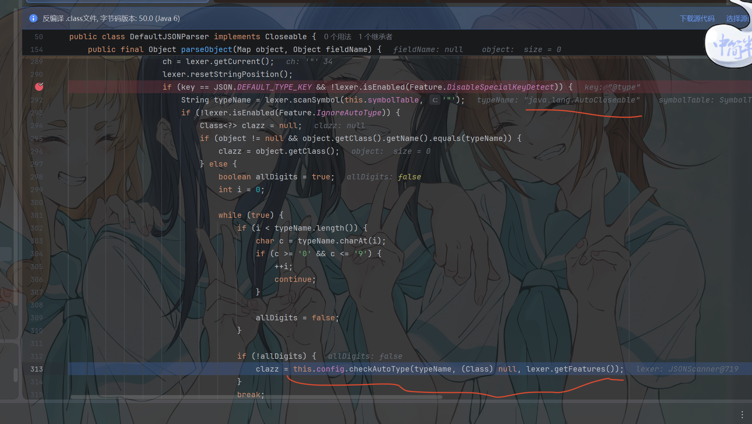Click the 'c:' parameter hint in scanSymbol call
This screenshot has width=752, height=424.
(435, 100)
